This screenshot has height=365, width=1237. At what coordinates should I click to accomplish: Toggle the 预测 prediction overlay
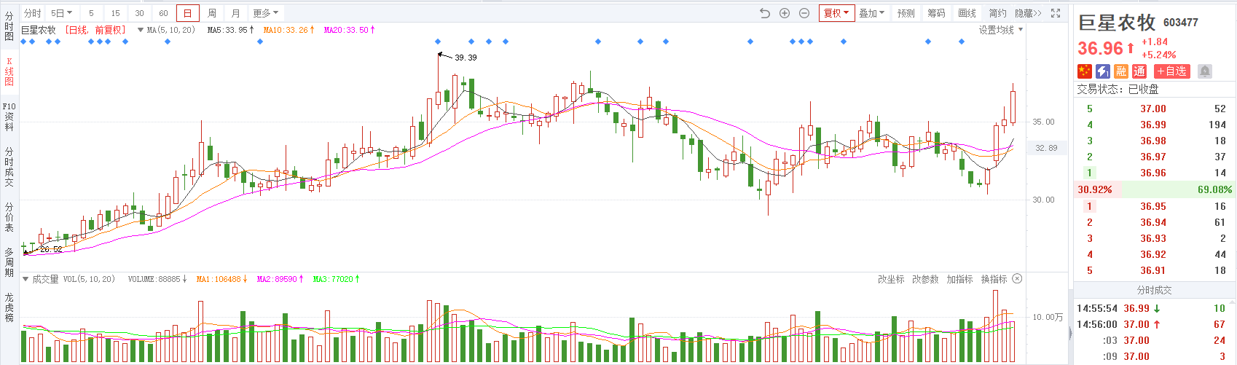click(906, 13)
